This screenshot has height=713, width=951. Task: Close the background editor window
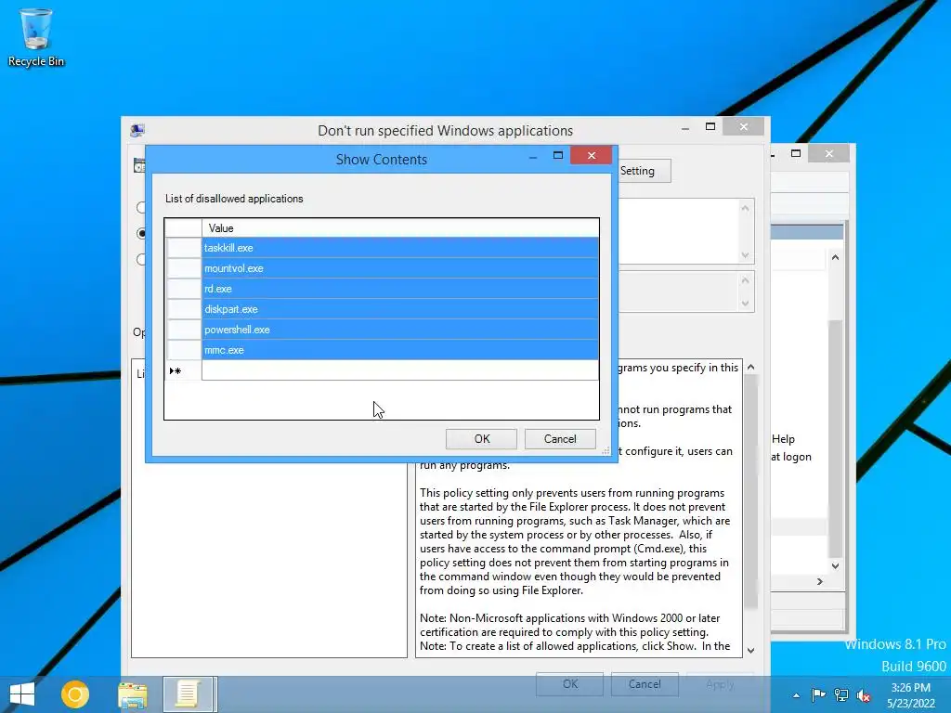(x=829, y=154)
